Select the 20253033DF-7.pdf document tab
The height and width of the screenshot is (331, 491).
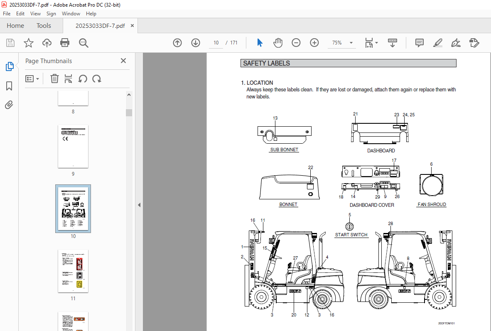click(x=100, y=26)
